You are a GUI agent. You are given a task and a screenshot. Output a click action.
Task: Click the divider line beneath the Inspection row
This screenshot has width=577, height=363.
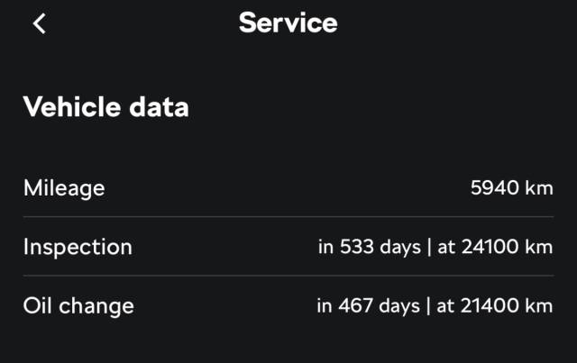[288, 276]
